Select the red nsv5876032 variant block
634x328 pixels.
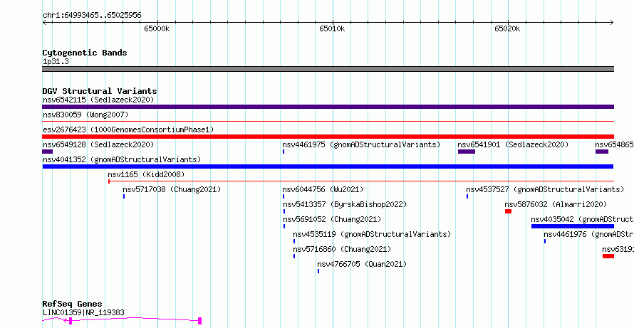point(508,211)
